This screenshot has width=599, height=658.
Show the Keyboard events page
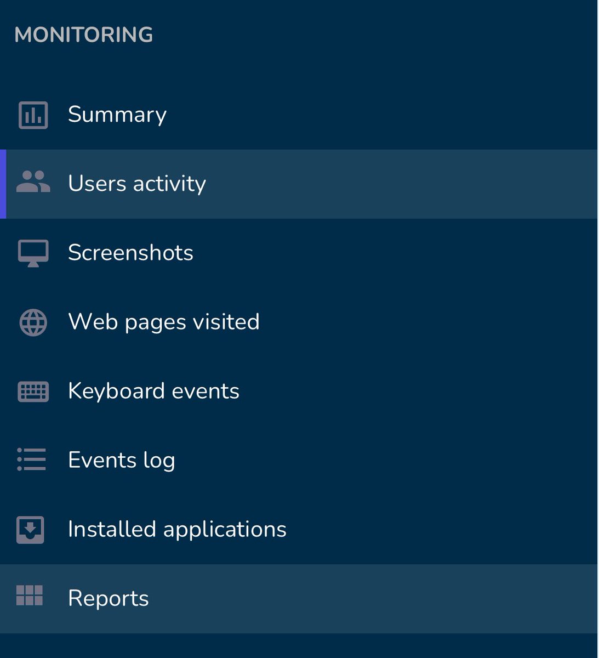[299, 391]
